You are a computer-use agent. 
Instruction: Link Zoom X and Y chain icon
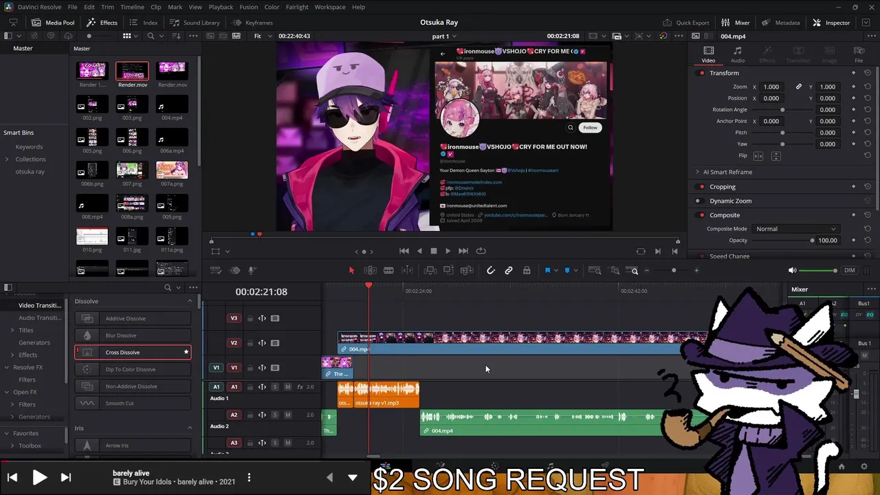click(798, 87)
